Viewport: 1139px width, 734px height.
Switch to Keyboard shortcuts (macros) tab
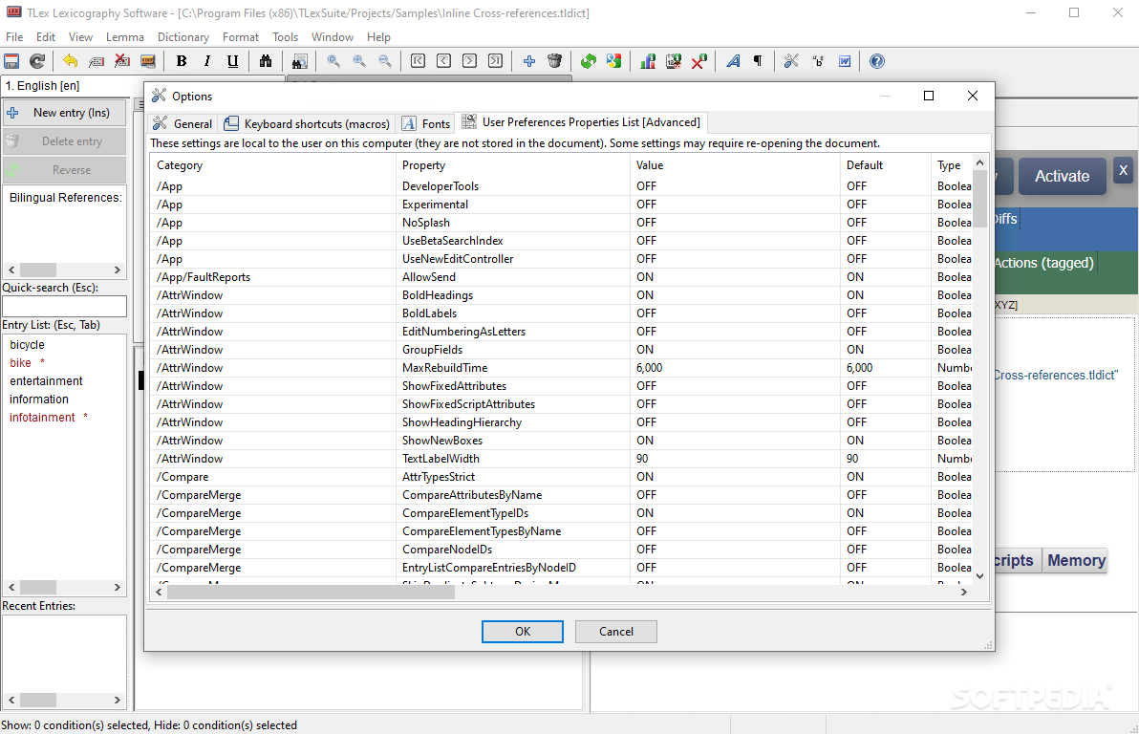(308, 123)
